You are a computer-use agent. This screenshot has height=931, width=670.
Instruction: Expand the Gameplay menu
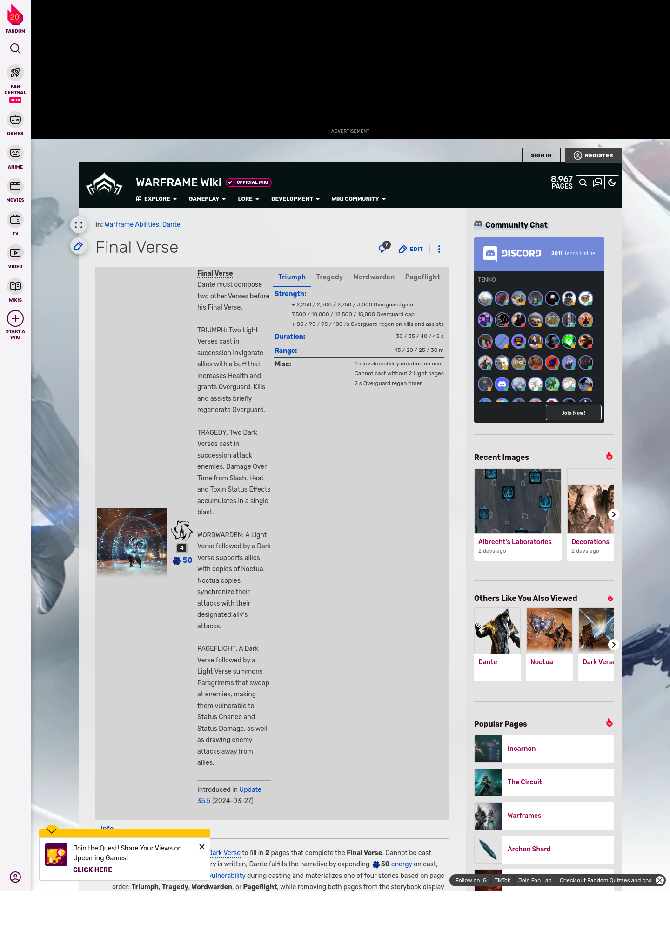(207, 199)
